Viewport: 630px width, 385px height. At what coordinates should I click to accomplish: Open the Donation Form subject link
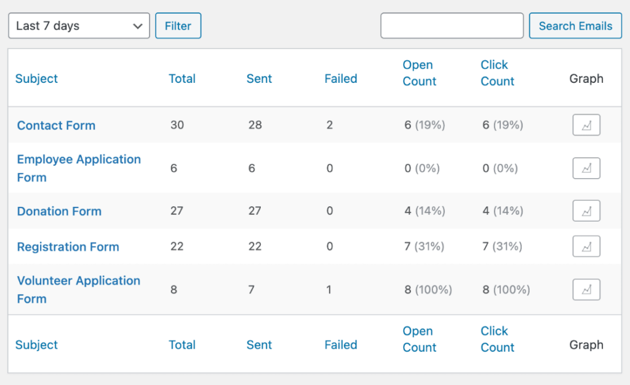pyautogui.click(x=59, y=211)
